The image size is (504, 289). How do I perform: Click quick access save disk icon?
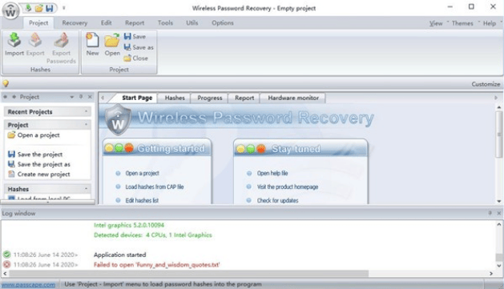[x=50, y=8]
